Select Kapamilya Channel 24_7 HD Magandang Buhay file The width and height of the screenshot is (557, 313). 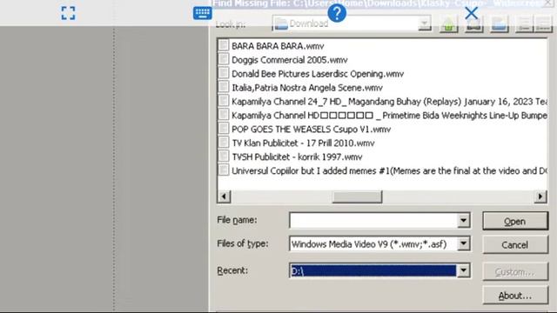tap(389, 102)
